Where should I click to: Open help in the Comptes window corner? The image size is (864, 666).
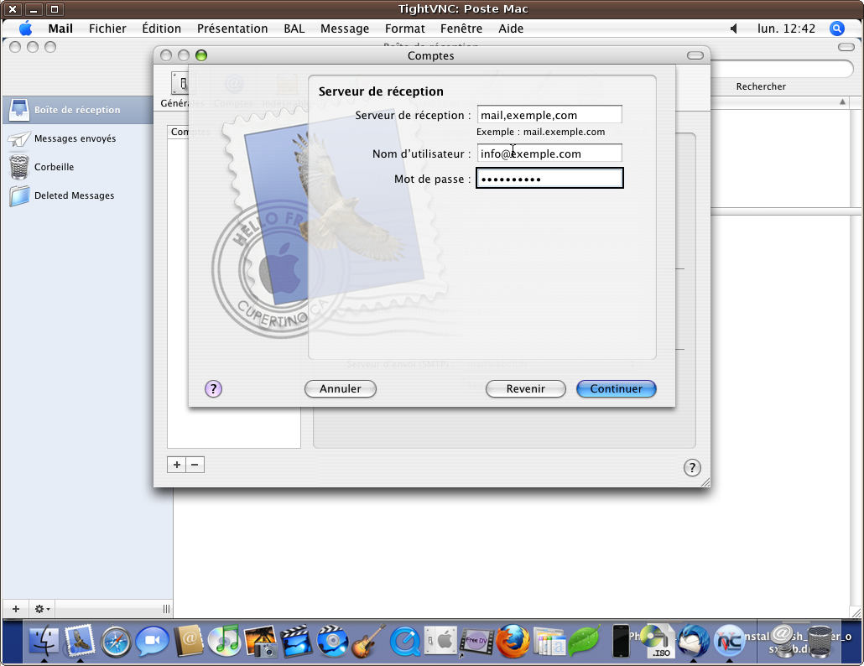point(692,468)
